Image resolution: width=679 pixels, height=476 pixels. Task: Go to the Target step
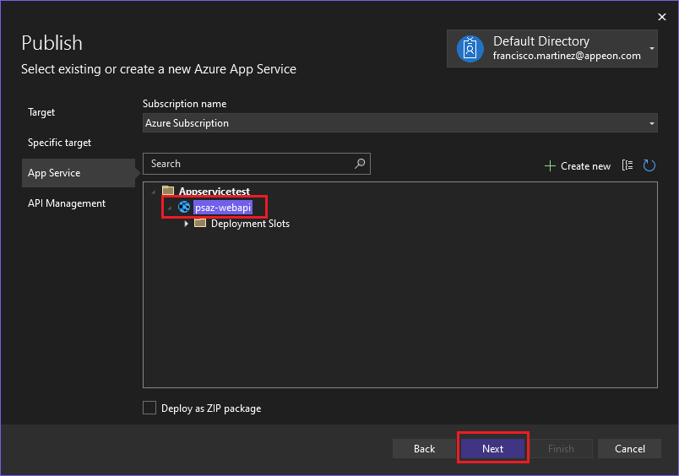coord(41,112)
